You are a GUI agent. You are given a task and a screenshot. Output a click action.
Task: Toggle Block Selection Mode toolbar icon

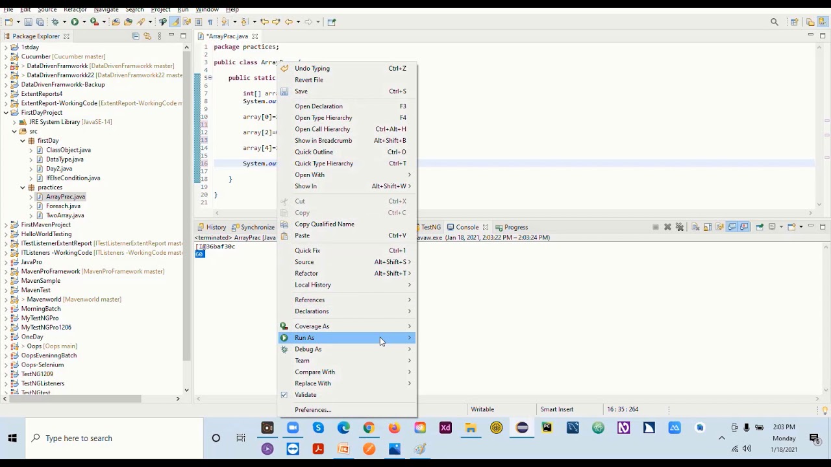198,22
